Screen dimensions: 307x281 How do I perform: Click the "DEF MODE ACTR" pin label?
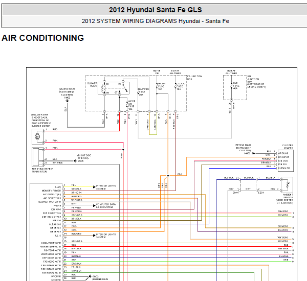pos(52,258)
